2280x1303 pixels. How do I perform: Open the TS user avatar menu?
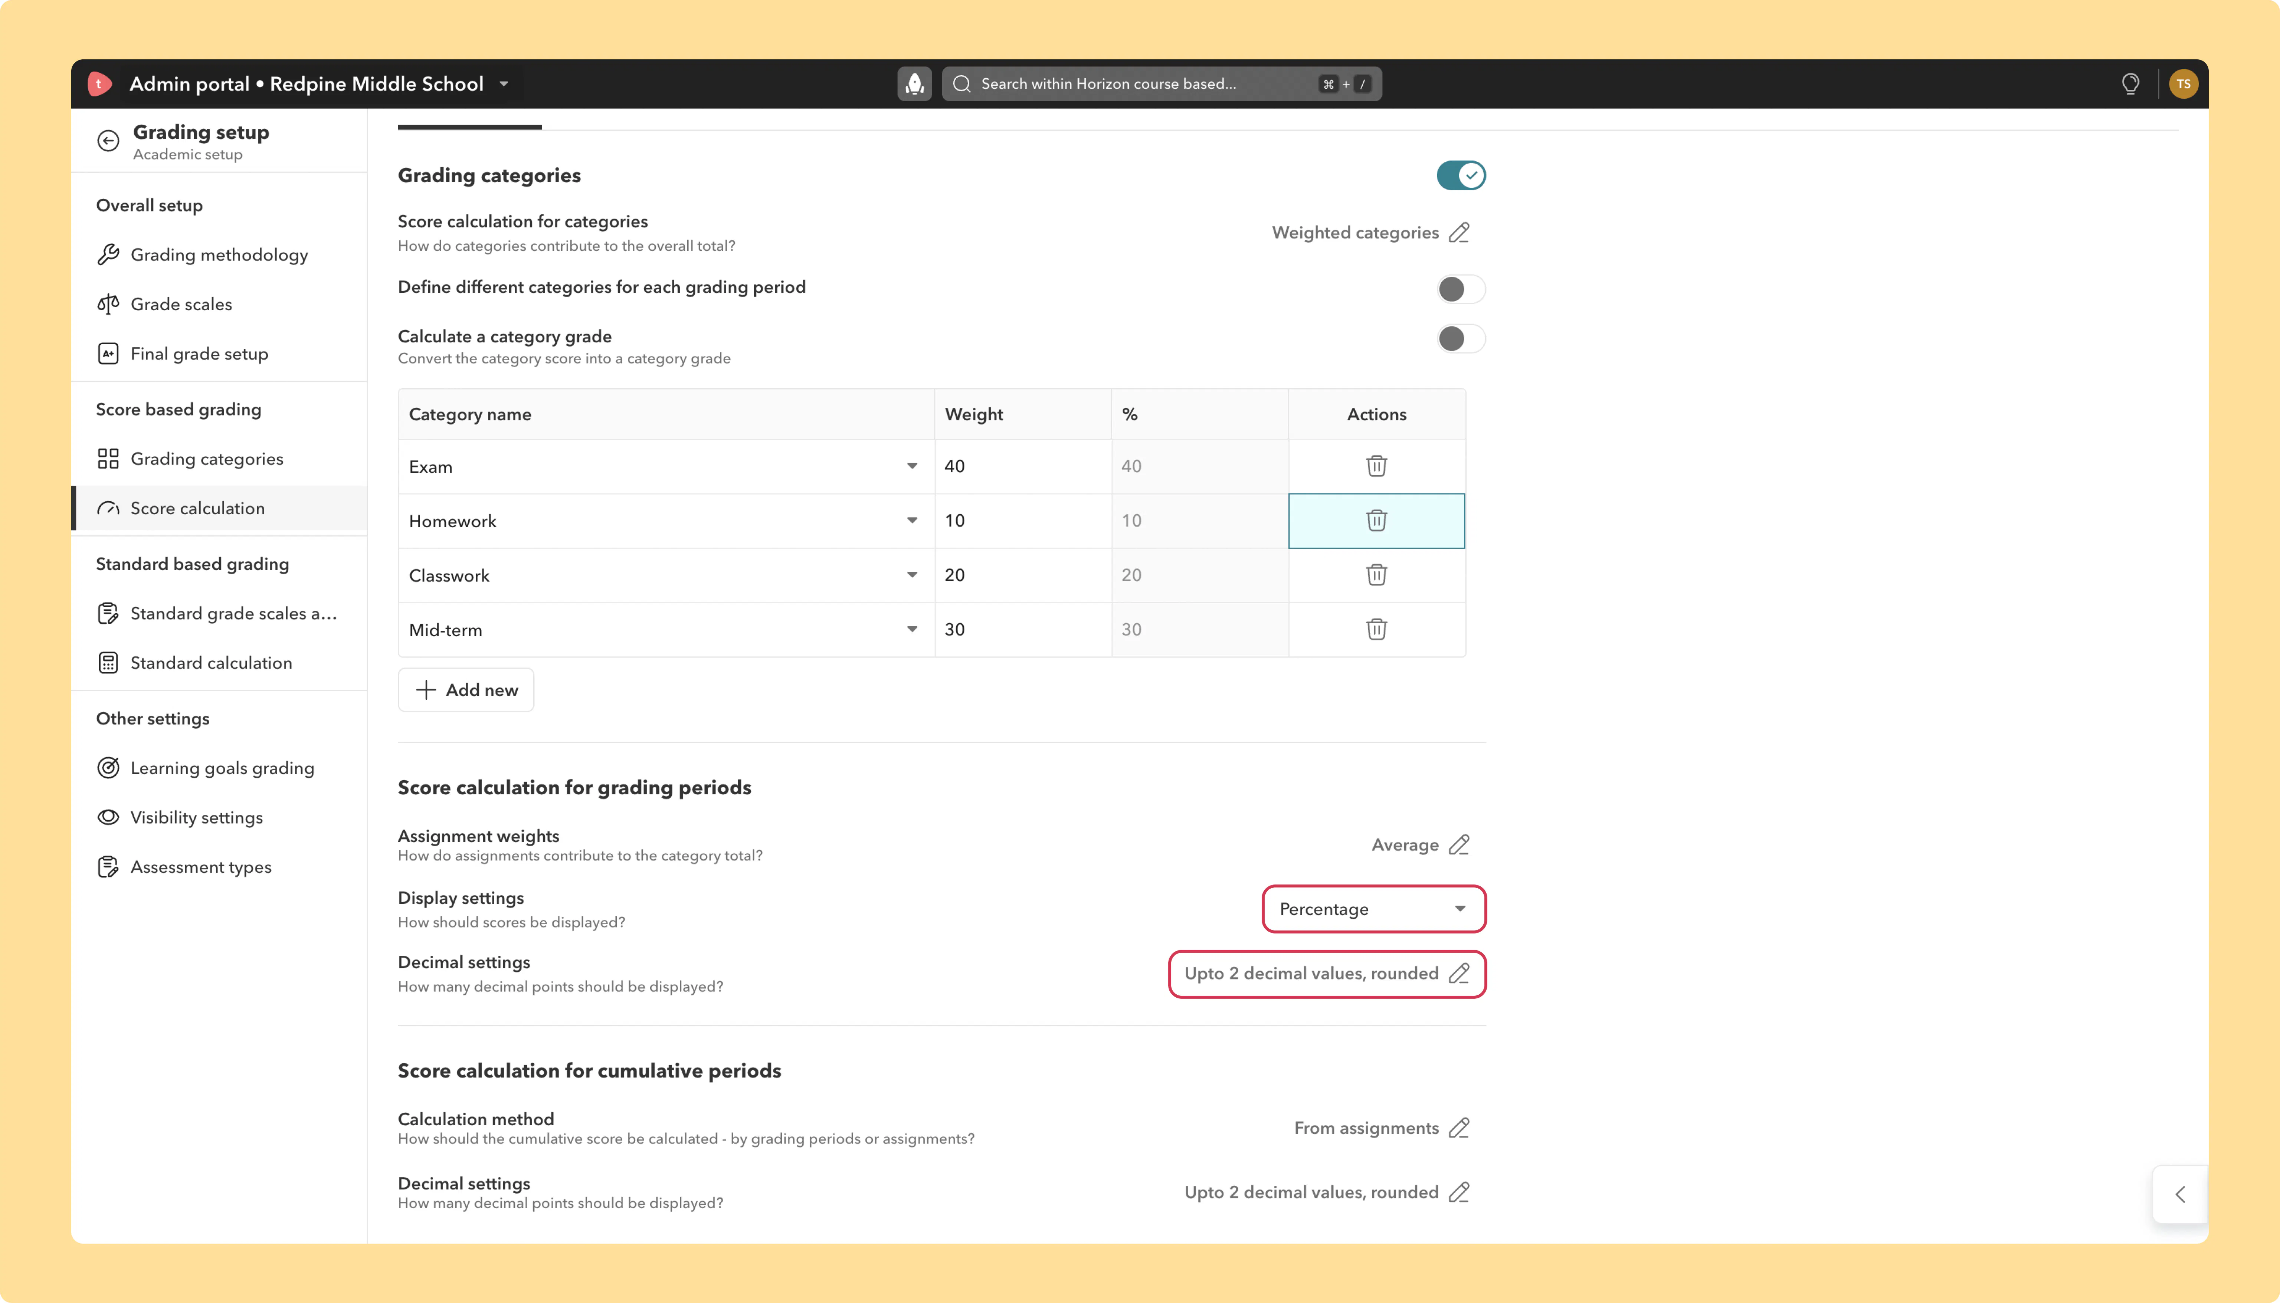pyautogui.click(x=2184, y=84)
